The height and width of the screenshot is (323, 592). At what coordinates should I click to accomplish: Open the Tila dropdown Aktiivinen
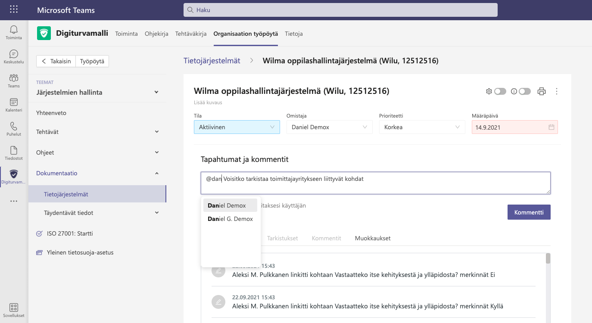tap(237, 127)
